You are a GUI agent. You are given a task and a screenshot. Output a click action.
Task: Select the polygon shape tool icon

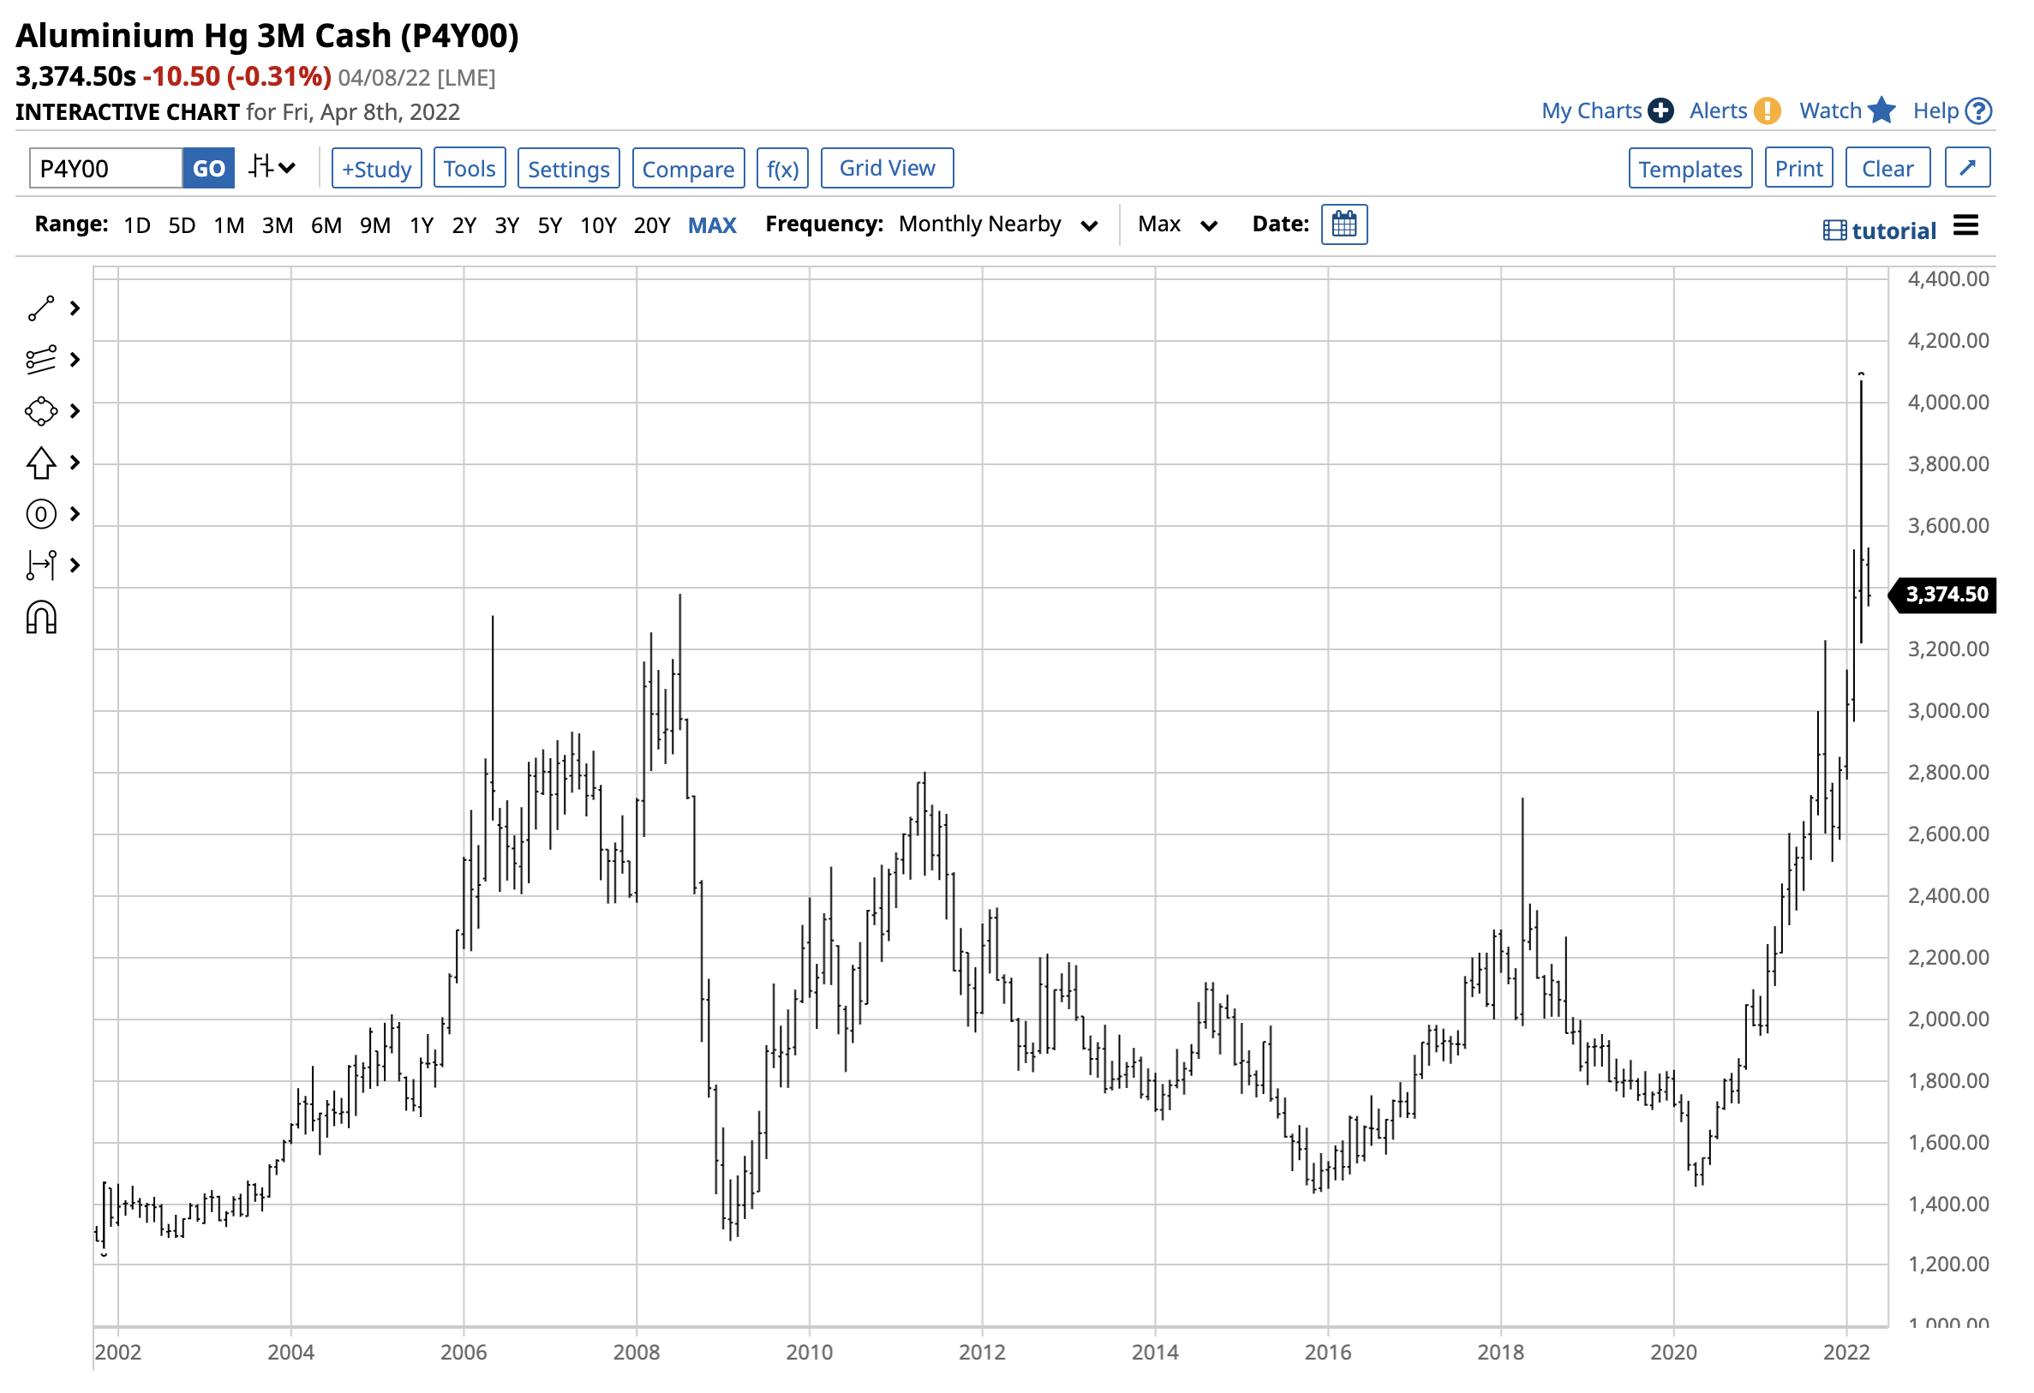pyautogui.click(x=41, y=413)
